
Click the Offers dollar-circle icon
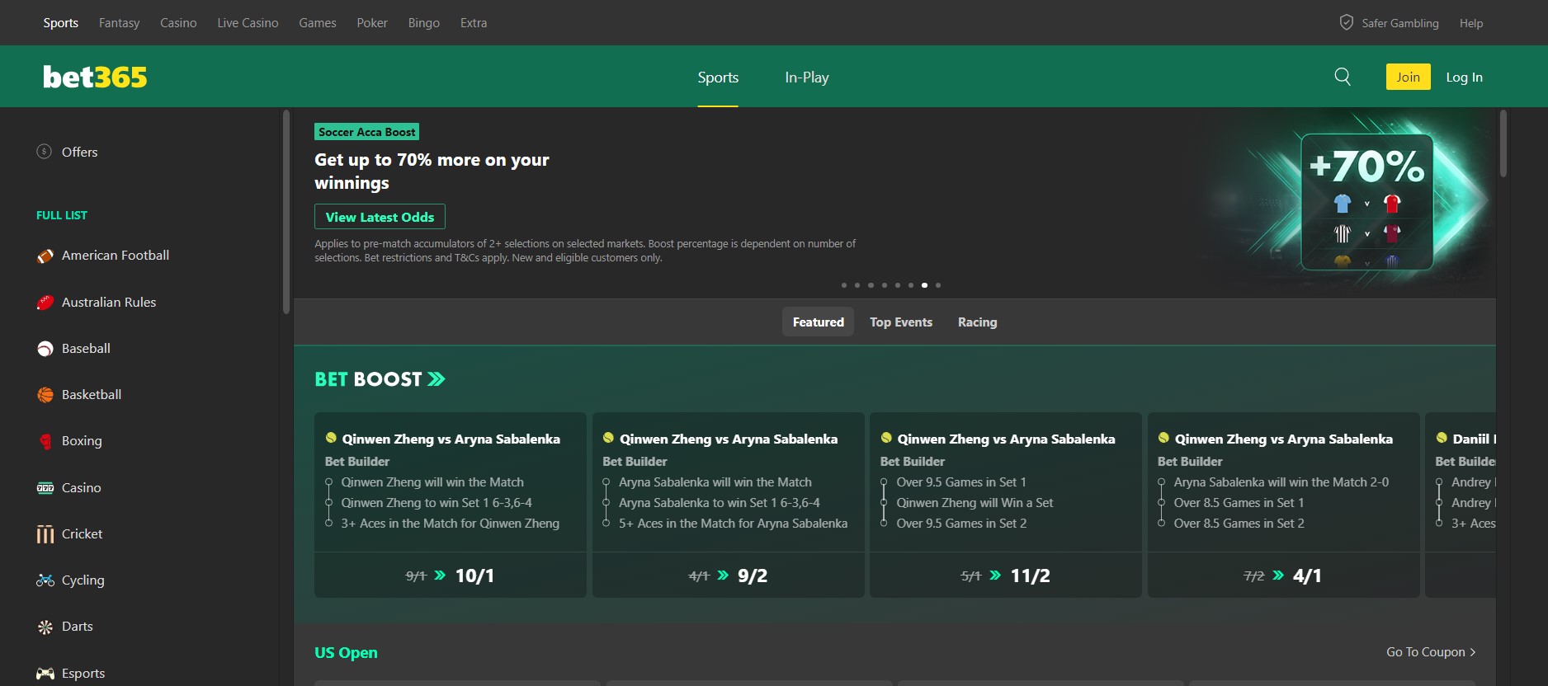click(45, 152)
